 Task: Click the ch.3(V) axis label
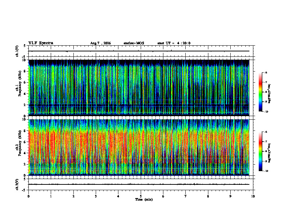17,184
